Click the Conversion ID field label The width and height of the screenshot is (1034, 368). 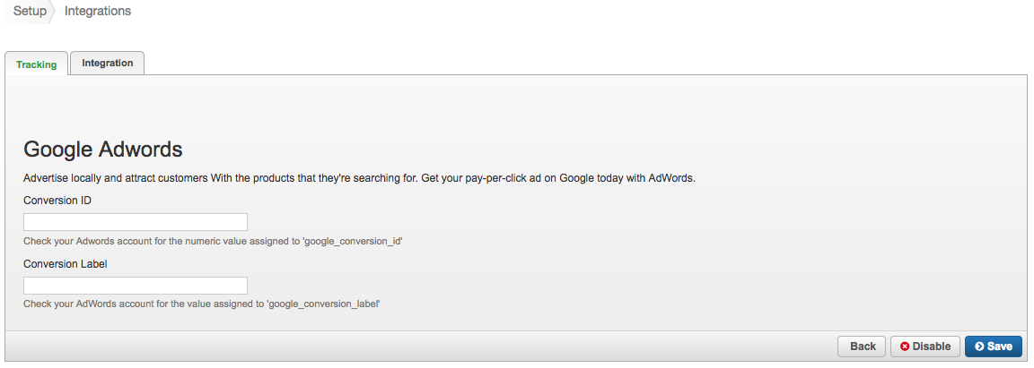(57, 201)
